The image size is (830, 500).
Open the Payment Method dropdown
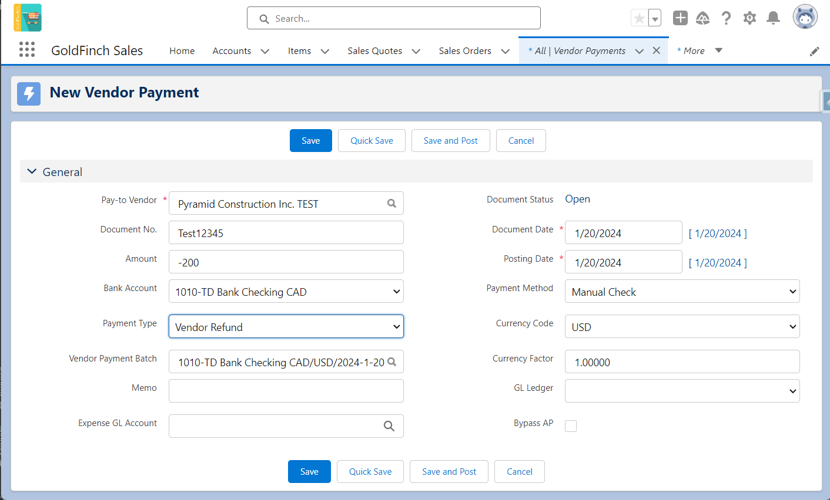click(682, 292)
